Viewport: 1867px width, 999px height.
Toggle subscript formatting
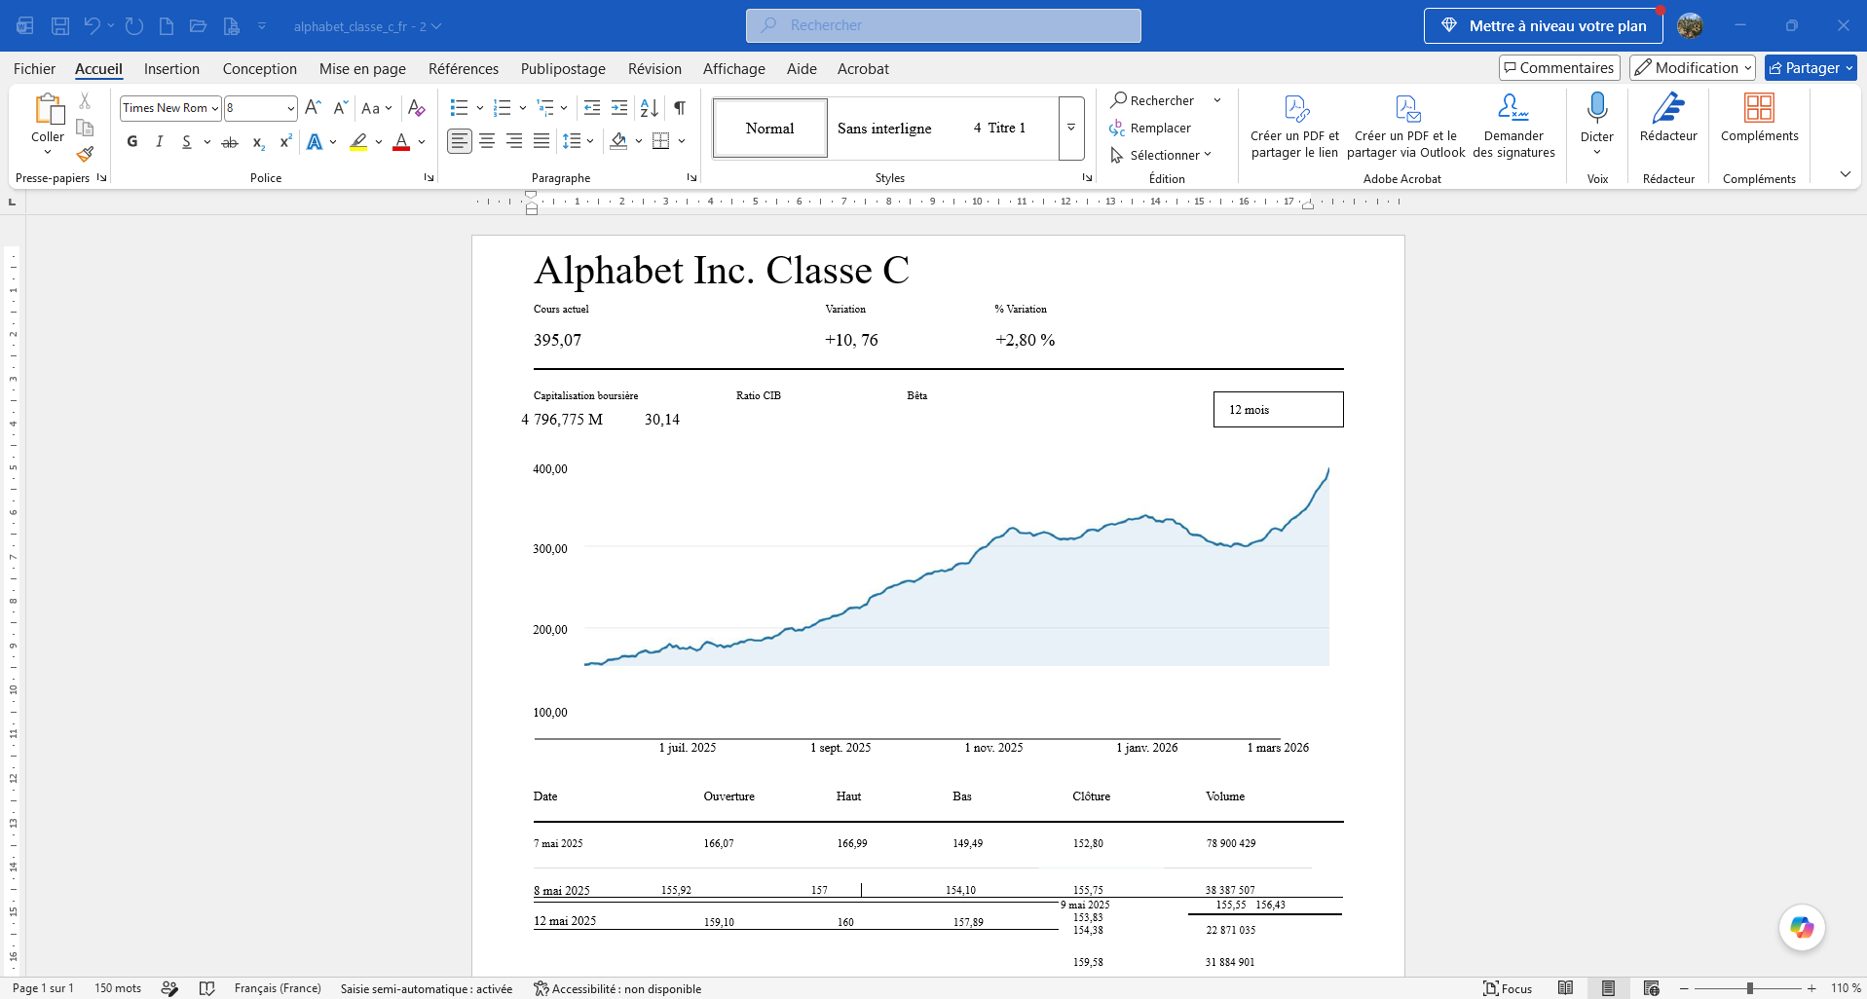coord(258,142)
